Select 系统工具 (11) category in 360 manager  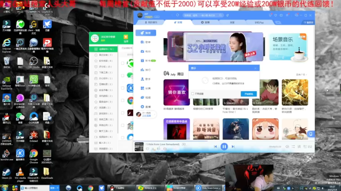pos(103,119)
